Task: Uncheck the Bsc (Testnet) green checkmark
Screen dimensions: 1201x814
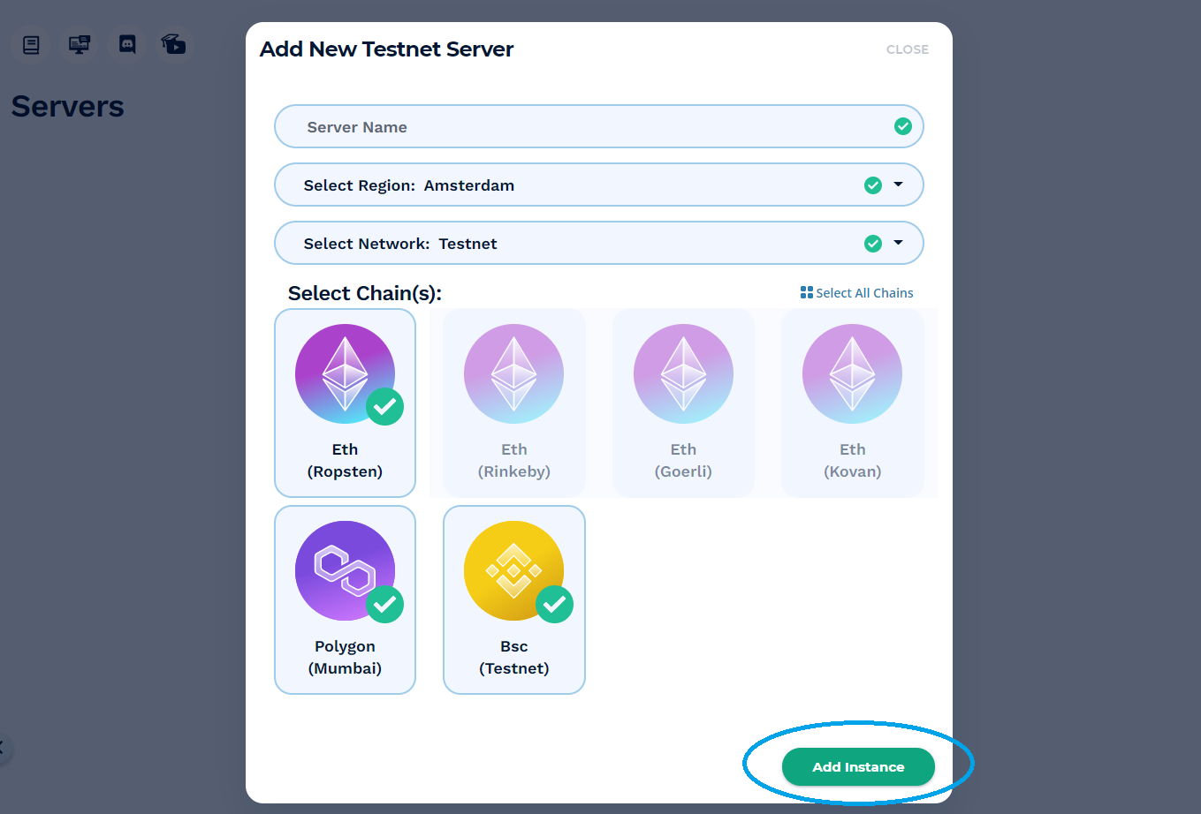Action: point(554,605)
